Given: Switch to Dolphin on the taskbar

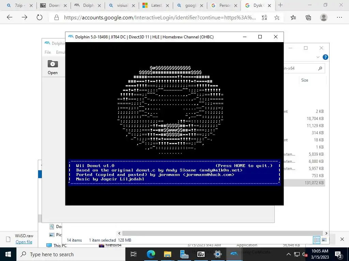Looking at the screenshot, I should coord(234,254).
